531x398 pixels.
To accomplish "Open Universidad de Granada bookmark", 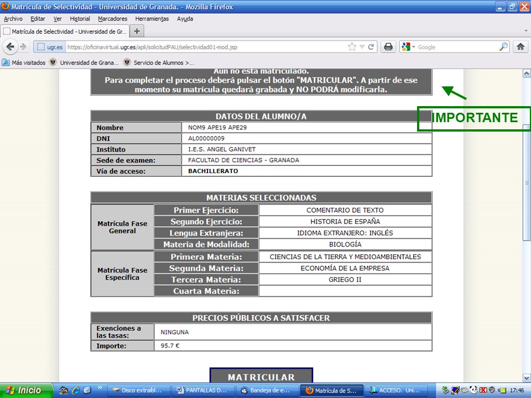I will [x=84, y=62].
